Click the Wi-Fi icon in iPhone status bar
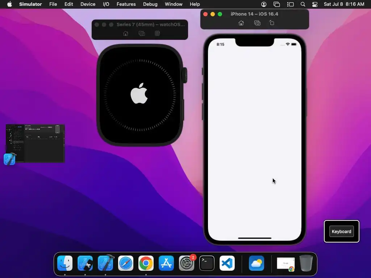The height and width of the screenshot is (278, 371). [x=288, y=44]
